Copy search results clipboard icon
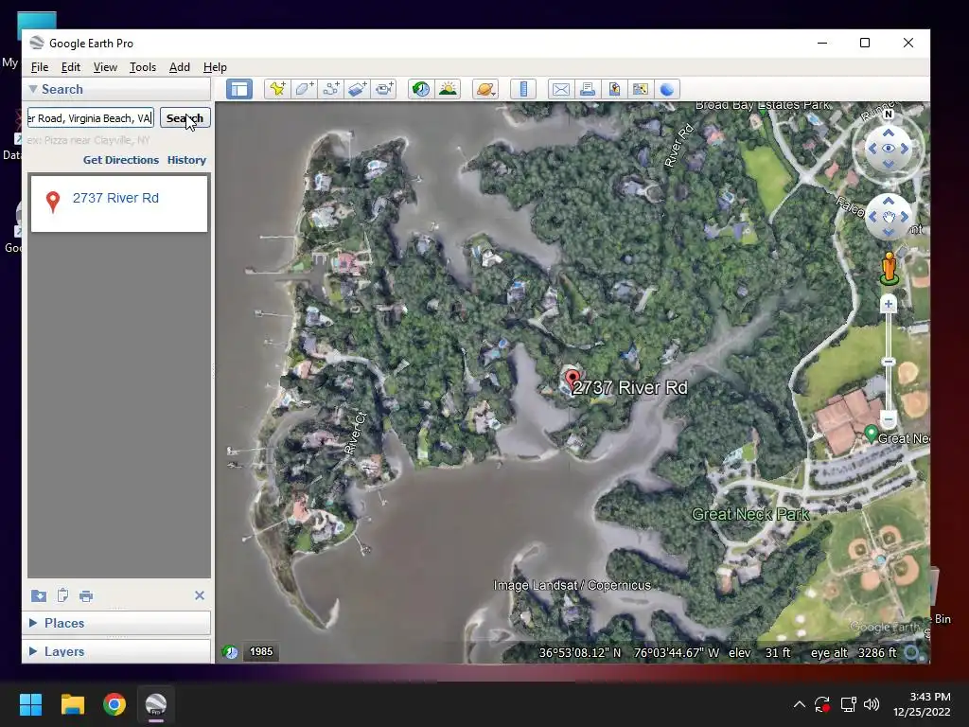Viewport: 969px width, 727px height. (62, 595)
